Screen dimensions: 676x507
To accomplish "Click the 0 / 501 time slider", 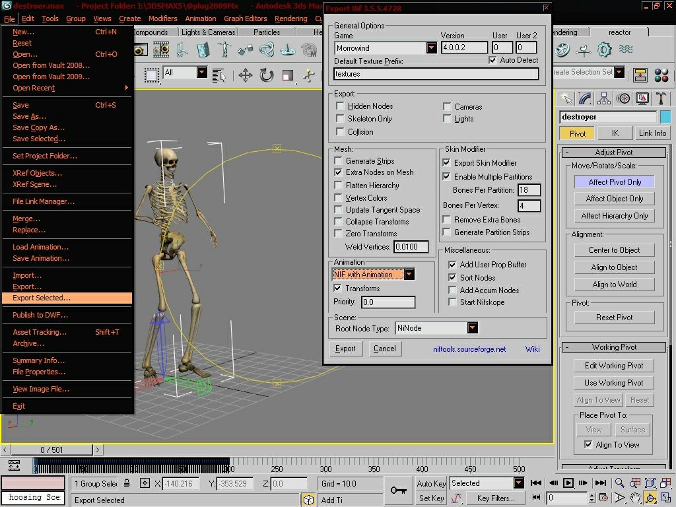I will coord(51,450).
